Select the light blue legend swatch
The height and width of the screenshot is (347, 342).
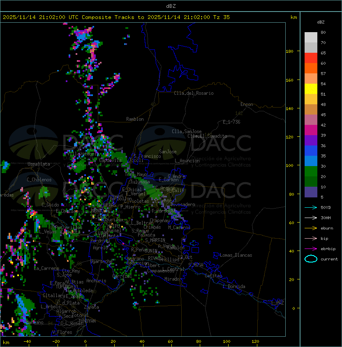coord(311,161)
